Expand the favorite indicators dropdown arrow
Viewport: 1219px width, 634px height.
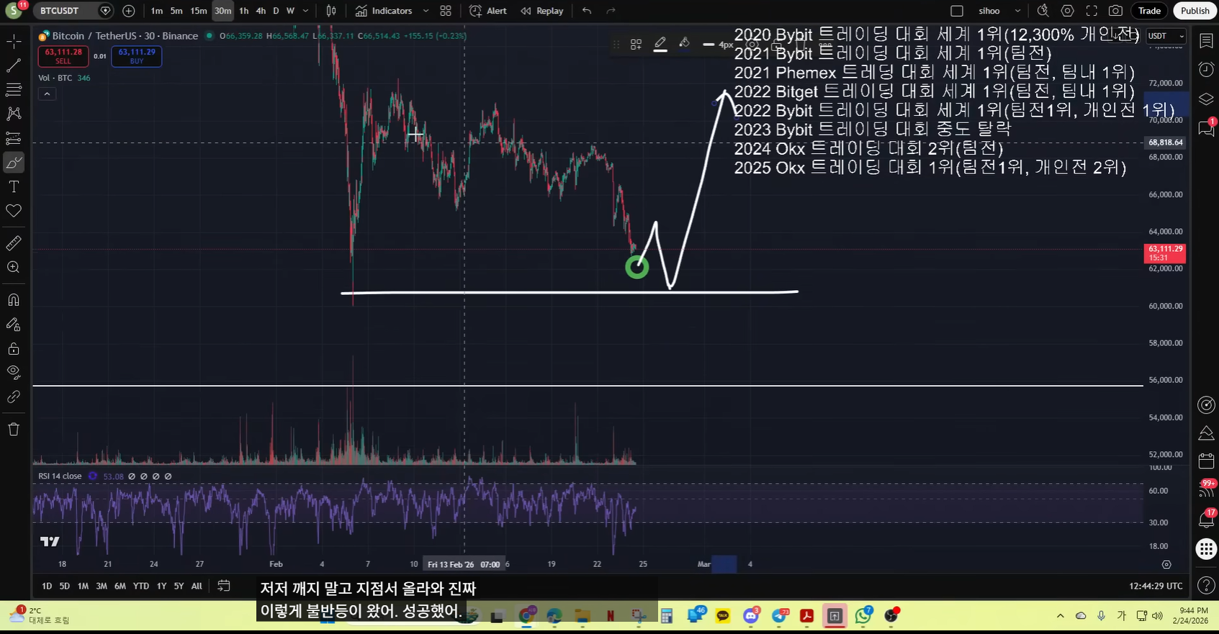point(426,11)
